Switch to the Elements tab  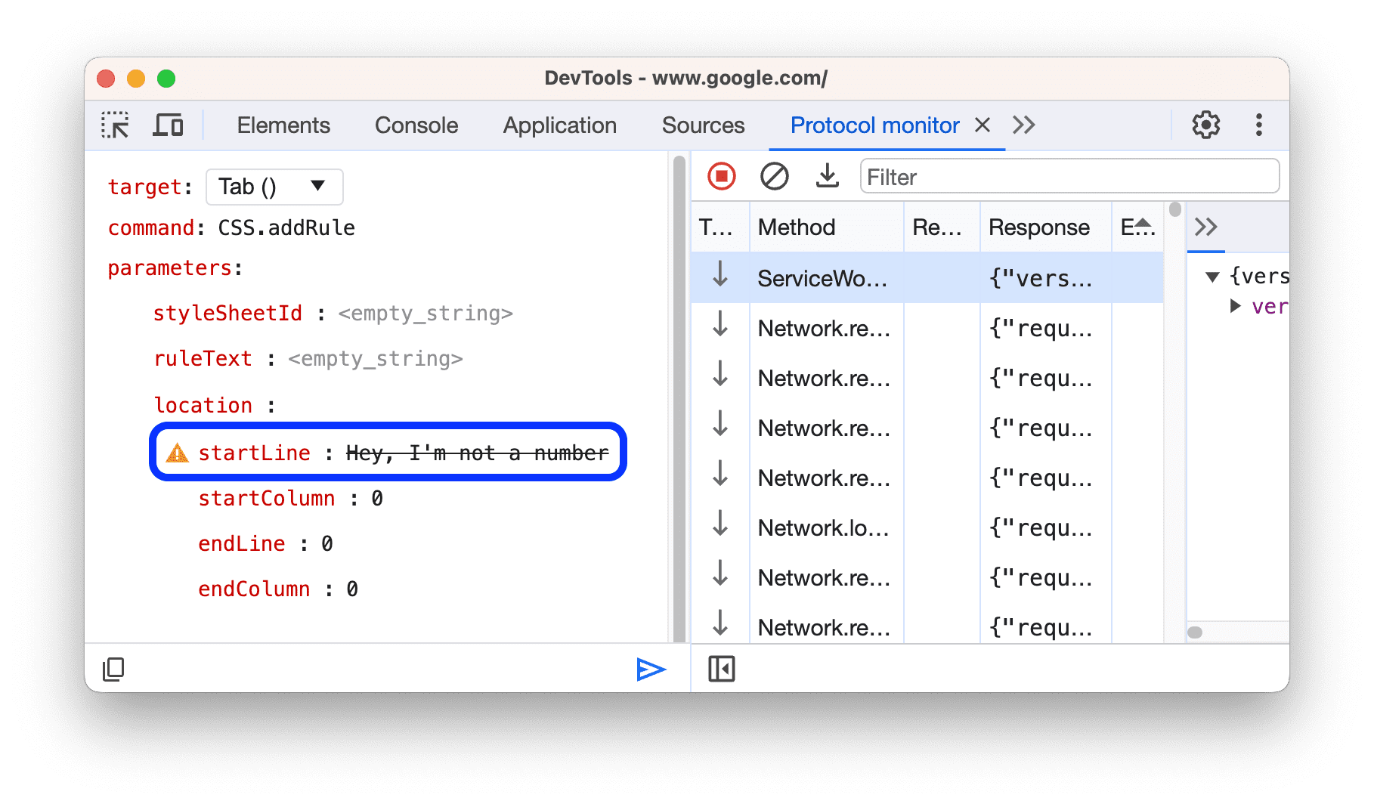283,125
